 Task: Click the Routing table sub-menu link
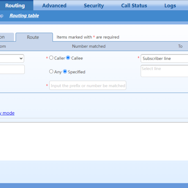(24, 16)
